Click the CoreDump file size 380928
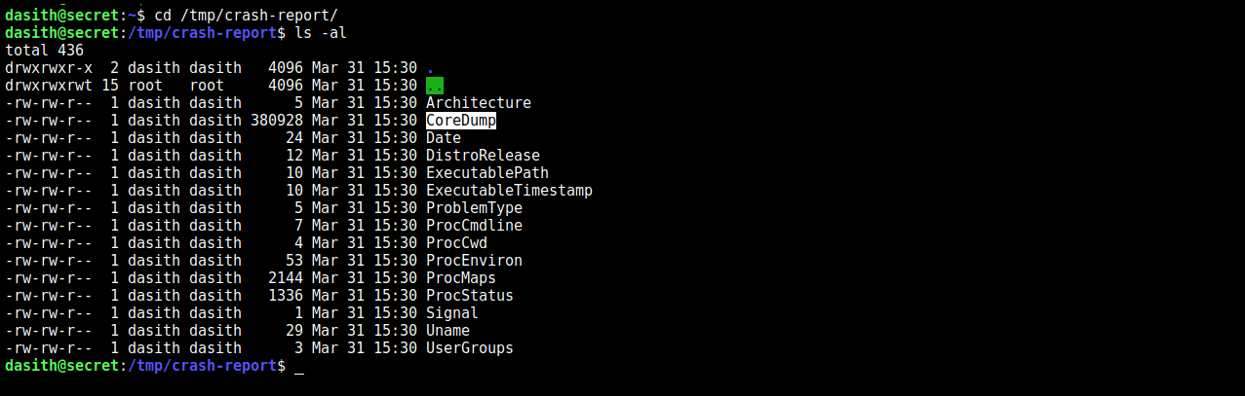The image size is (1245, 396). point(277,121)
